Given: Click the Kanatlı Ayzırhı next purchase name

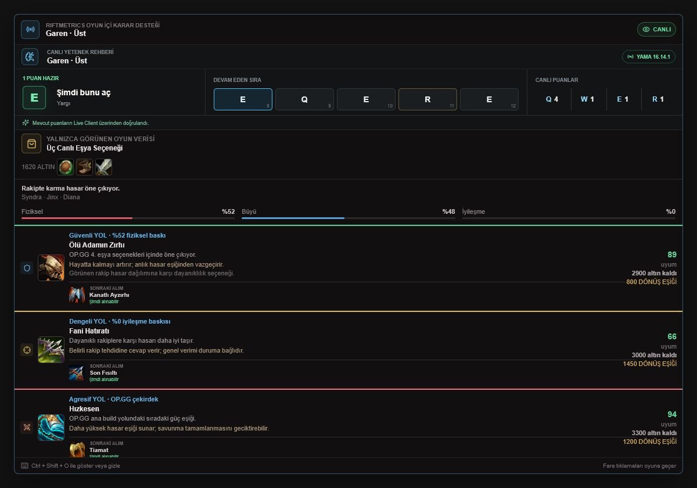Looking at the screenshot, I should [x=109, y=295].
